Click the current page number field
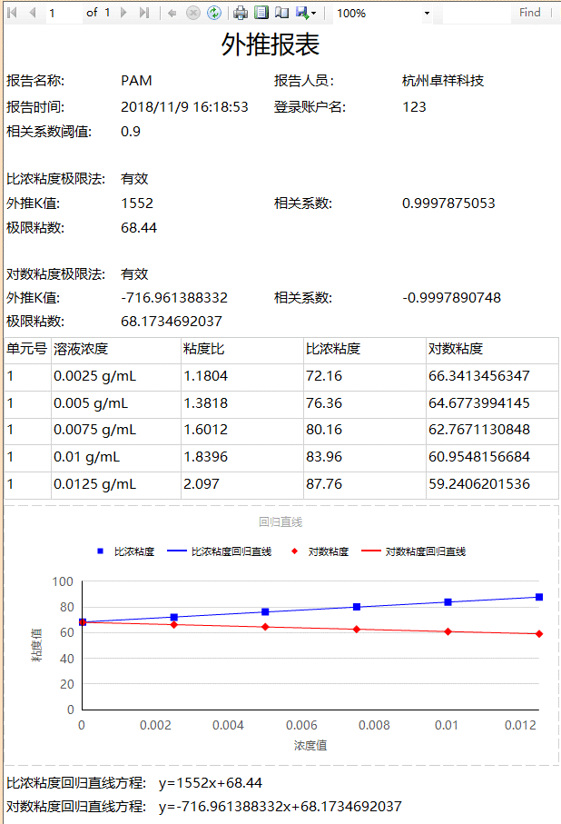The height and width of the screenshot is (824, 561). pyautogui.click(x=63, y=13)
